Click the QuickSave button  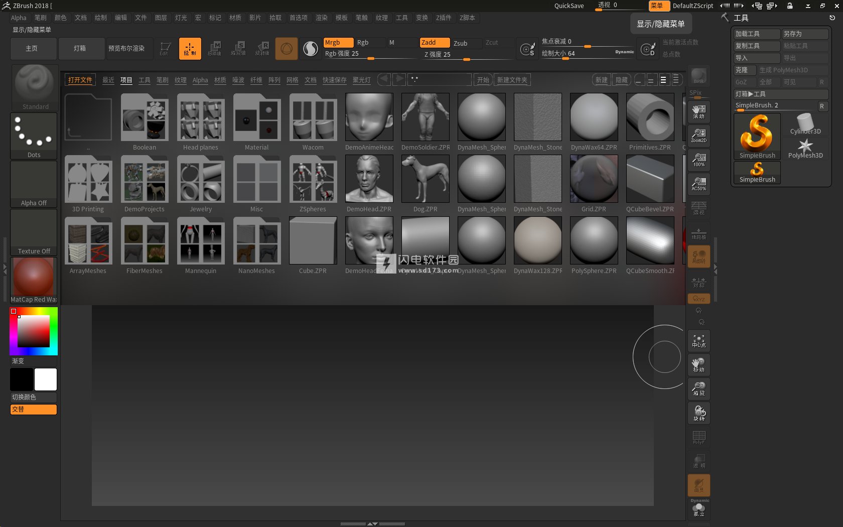(x=569, y=6)
